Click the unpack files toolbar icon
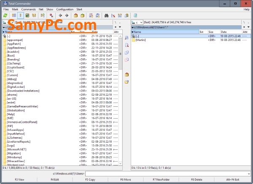The image size is (253, 184). click(82, 16)
